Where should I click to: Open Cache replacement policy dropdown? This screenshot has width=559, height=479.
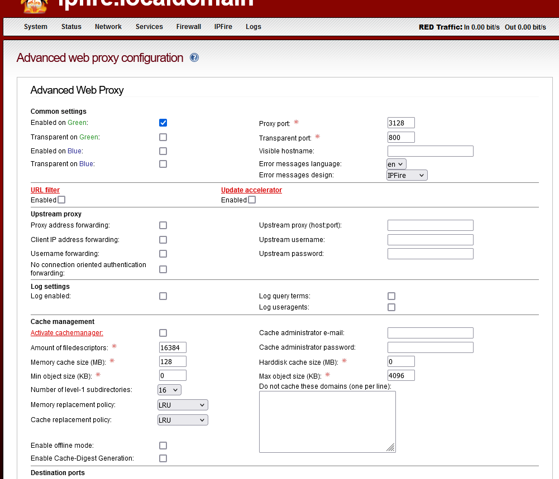click(183, 420)
